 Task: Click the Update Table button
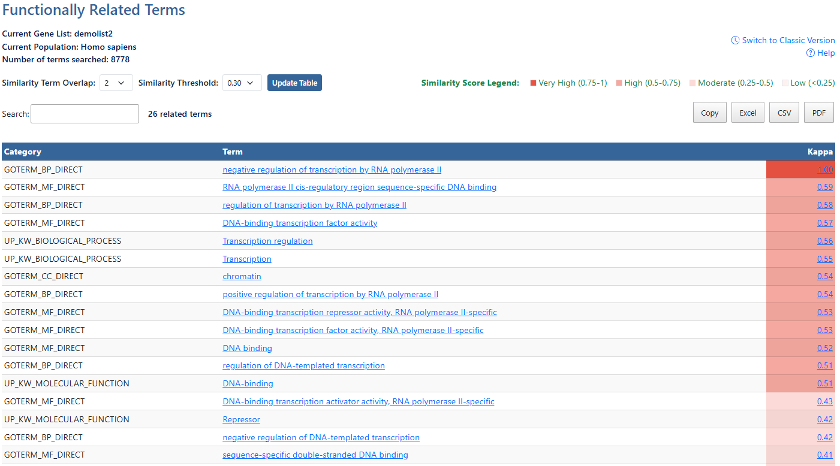pyautogui.click(x=294, y=83)
